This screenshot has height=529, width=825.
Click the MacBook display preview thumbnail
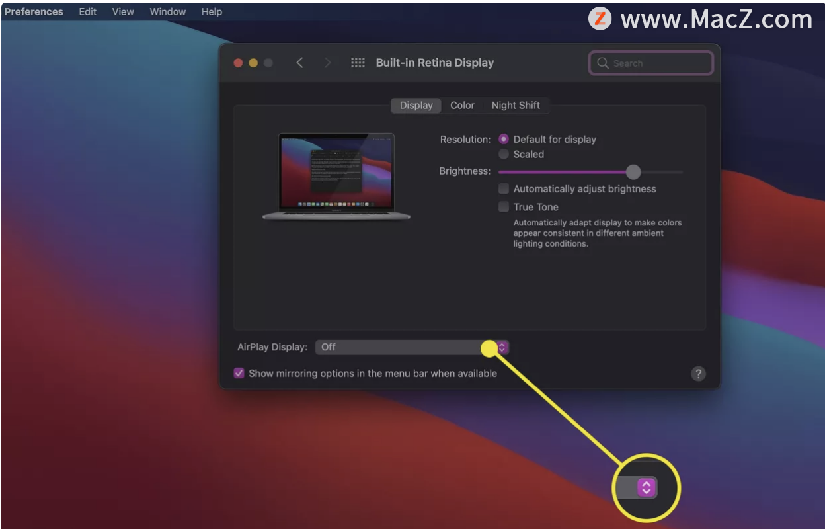tap(336, 176)
